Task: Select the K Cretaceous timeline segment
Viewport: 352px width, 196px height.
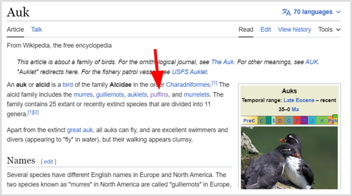Action: 322,121
